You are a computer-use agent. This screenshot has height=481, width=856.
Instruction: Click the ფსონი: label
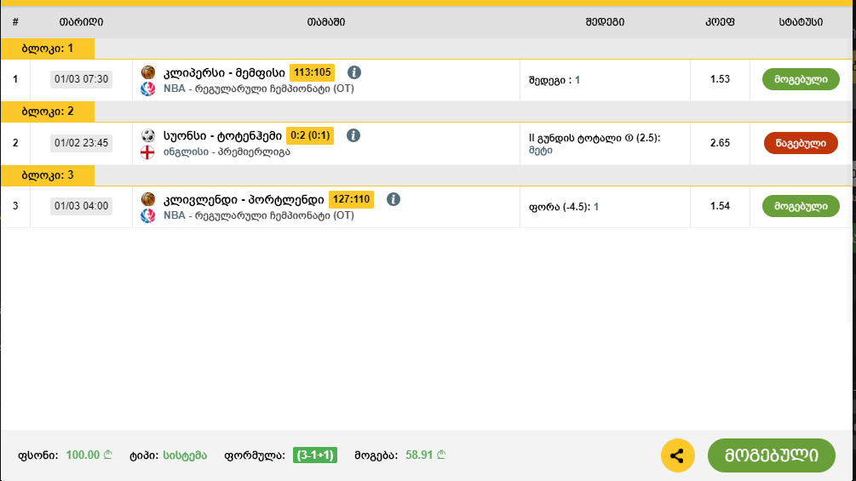pos(38,455)
